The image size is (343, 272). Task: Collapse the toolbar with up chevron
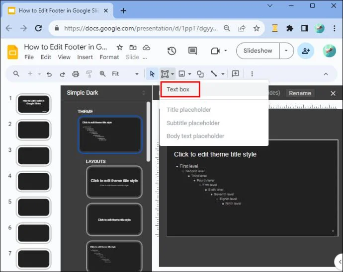pos(326,74)
